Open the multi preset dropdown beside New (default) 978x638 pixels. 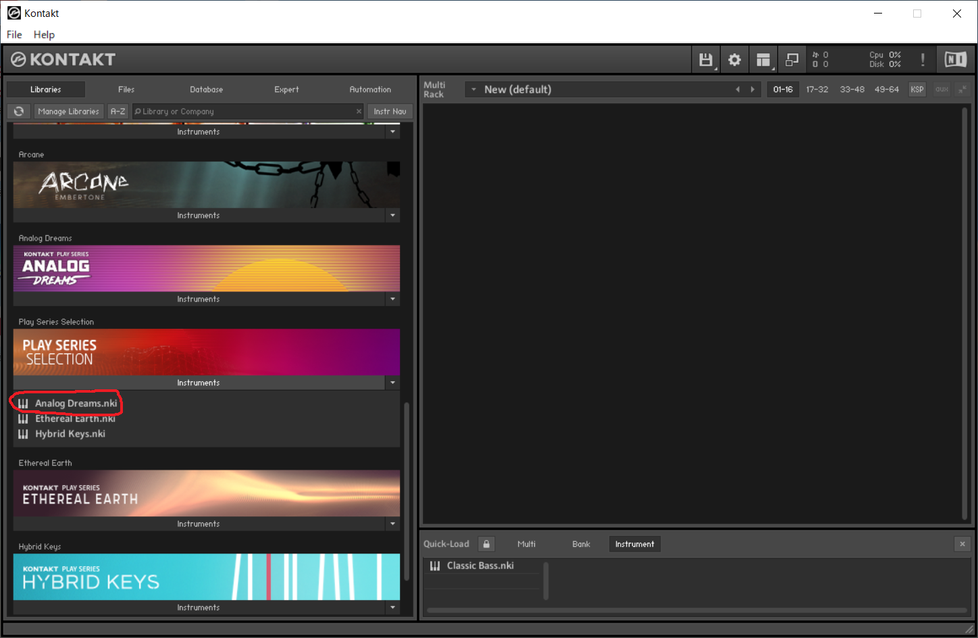[x=473, y=89]
